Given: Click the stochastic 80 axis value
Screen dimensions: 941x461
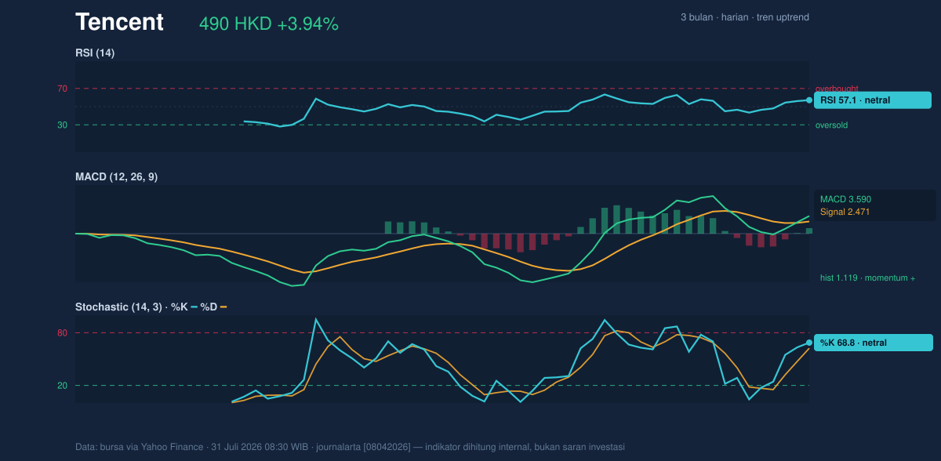Looking at the screenshot, I should pyautogui.click(x=62, y=333).
